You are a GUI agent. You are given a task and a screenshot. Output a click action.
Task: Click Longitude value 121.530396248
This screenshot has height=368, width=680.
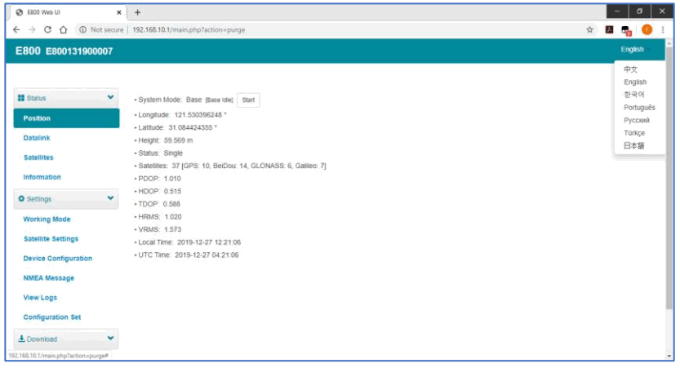point(200,115)
